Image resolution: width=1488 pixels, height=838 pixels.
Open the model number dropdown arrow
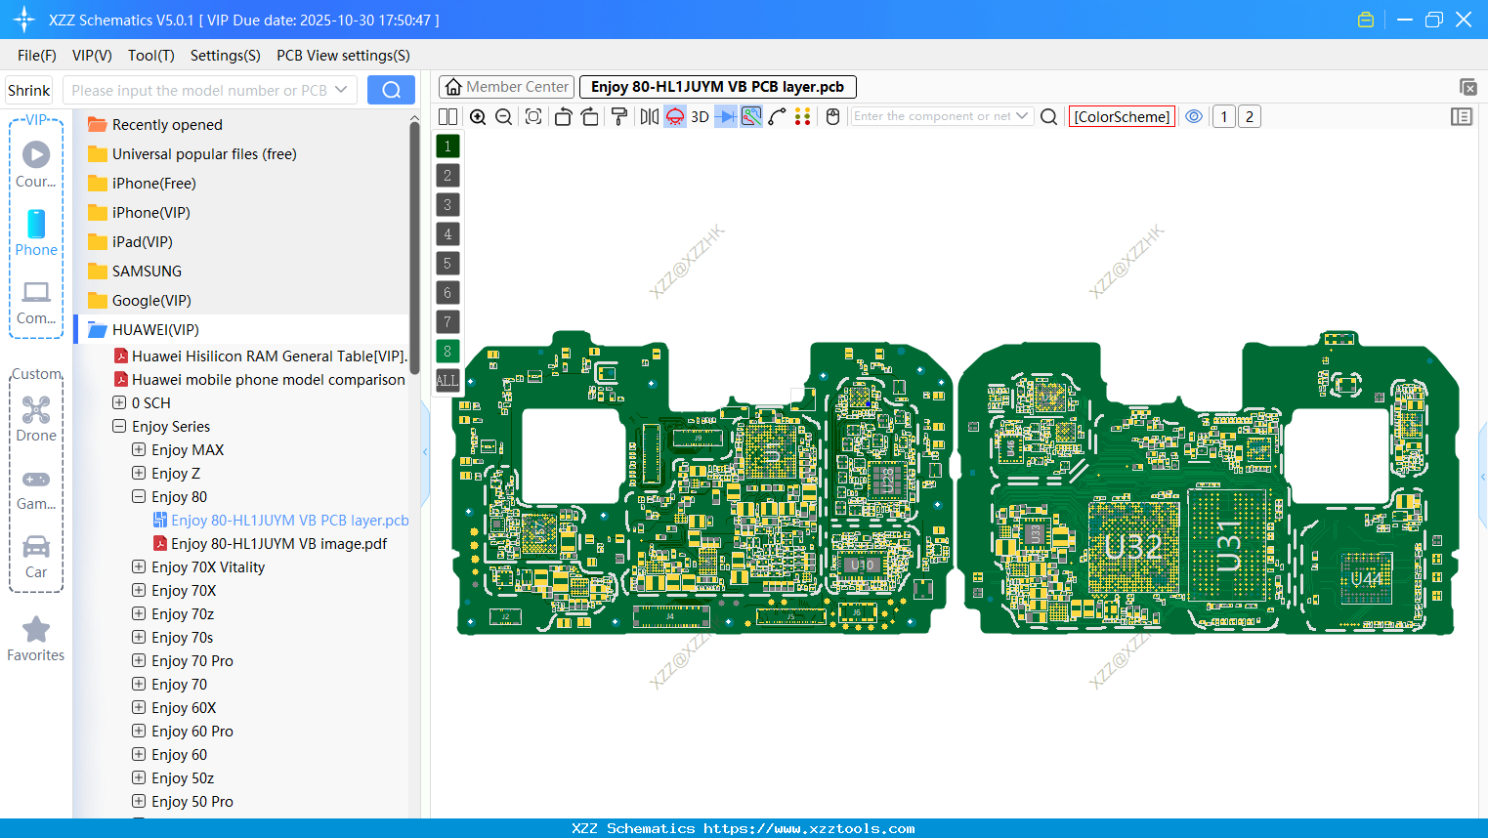tap(341, 90)
